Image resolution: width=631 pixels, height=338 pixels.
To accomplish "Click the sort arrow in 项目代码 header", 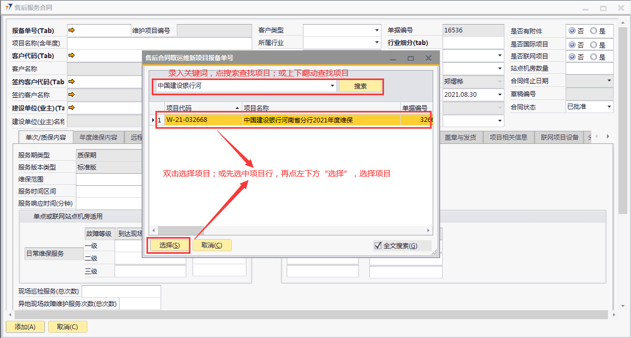I will click(238, 108).
